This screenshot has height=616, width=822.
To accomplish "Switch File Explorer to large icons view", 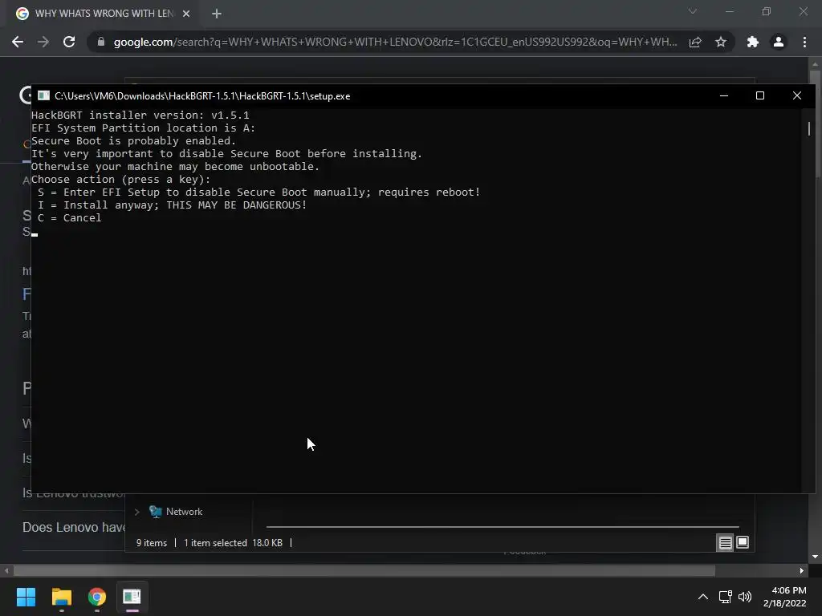I will click(743, 543).
